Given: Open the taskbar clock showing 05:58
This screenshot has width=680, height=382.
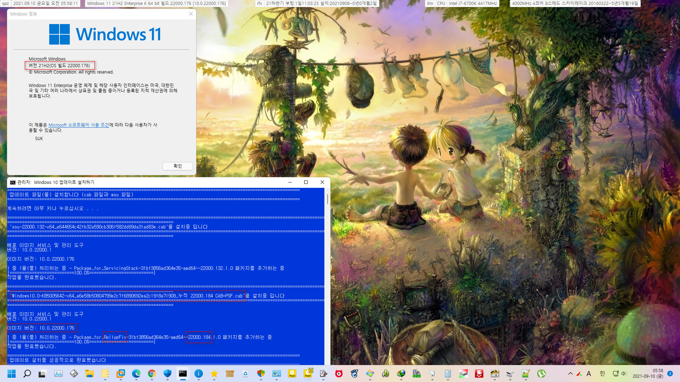Looking at the screenshot, I should [x=648, y=374].
